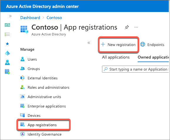The image size is (170, 140).
Task: Open Endpoints
Action: pyautogui.click(x=152, y=45)
